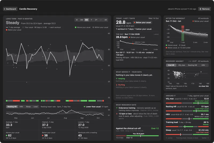Click the Wed 14 Oct date
Image resolution: width=214 pixels, height=143 pixels.
[154, 18]
